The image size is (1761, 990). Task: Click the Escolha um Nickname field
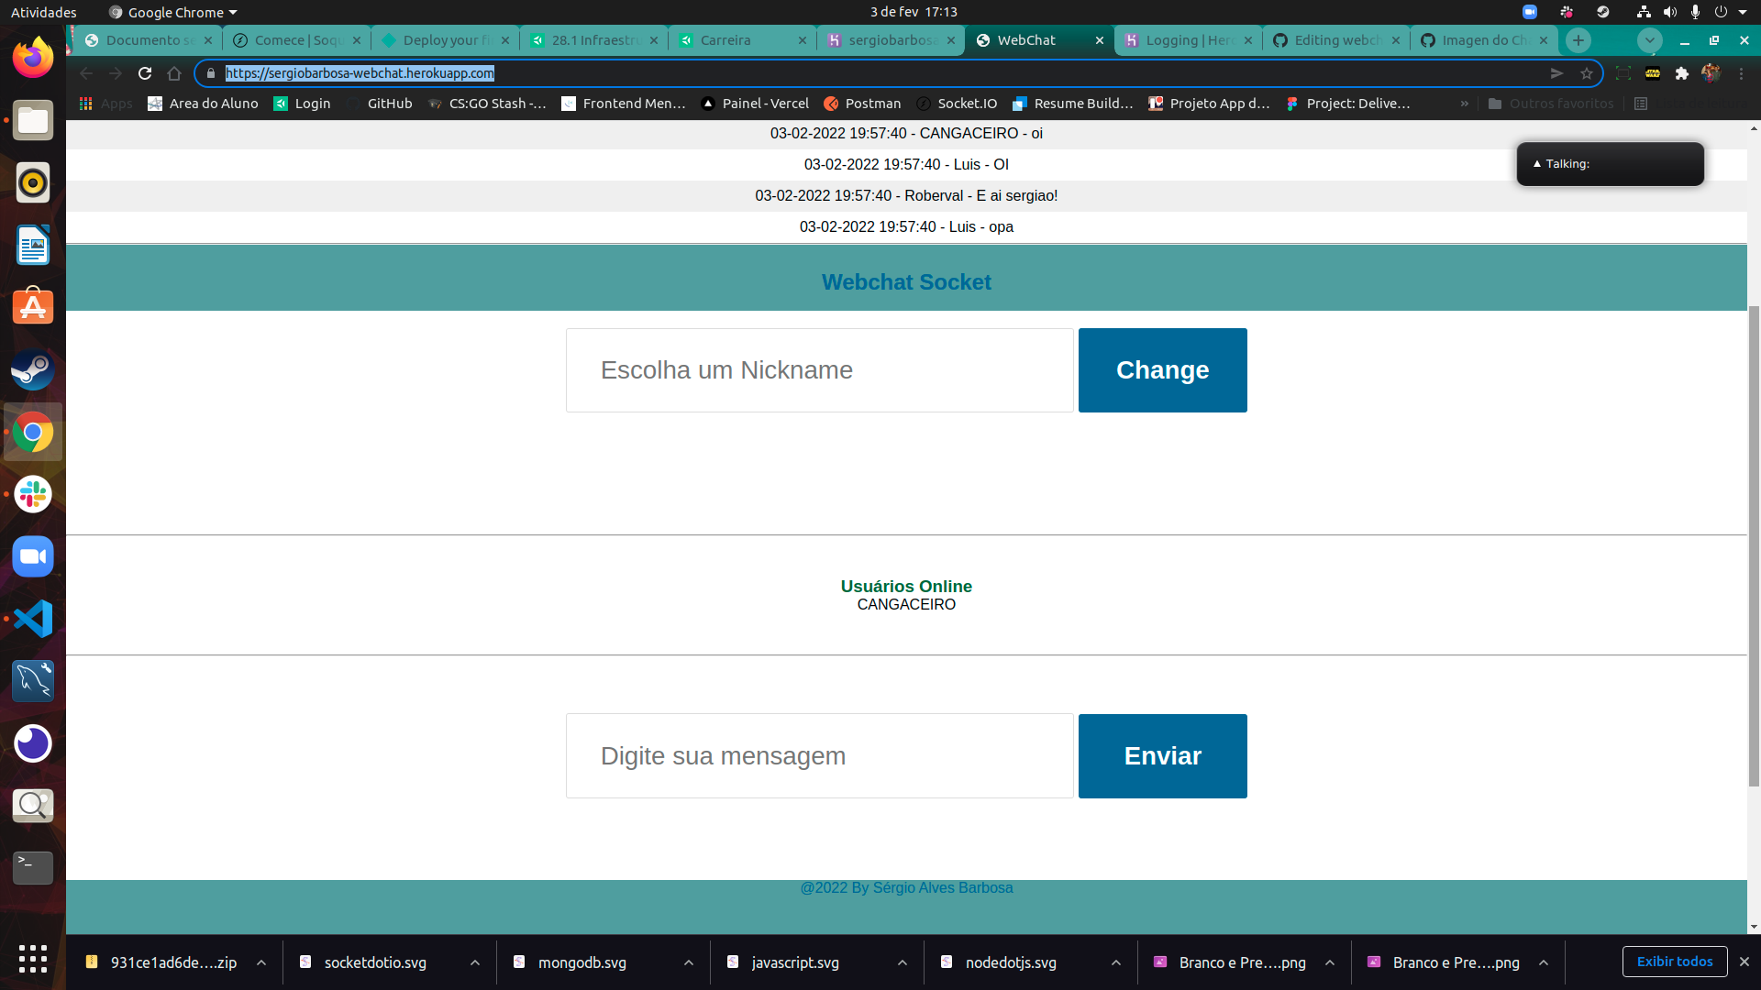(x=819, y=370)
